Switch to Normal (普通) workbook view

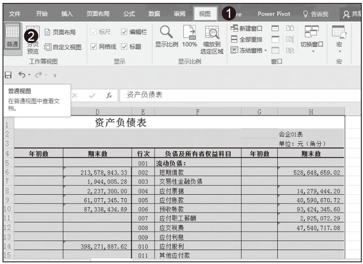(x=12, y=37)
